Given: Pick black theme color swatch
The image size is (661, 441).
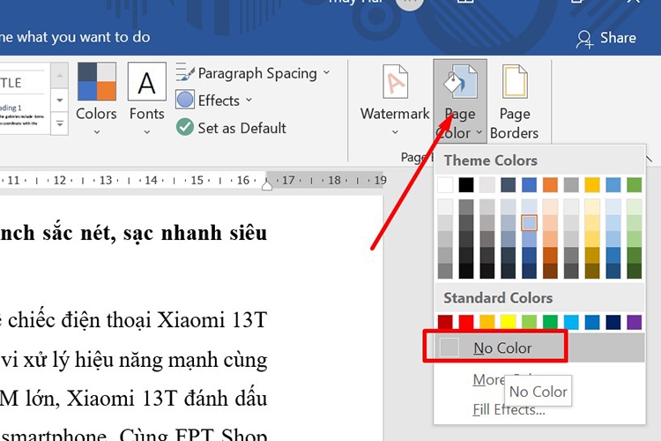Looking at the screenshot, I should pos(466,185).
